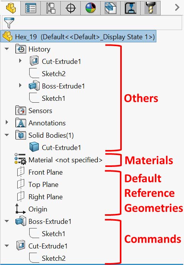
Task: Collapse the Solid Bodies(1) folder
Action: (x=7, y=135)
